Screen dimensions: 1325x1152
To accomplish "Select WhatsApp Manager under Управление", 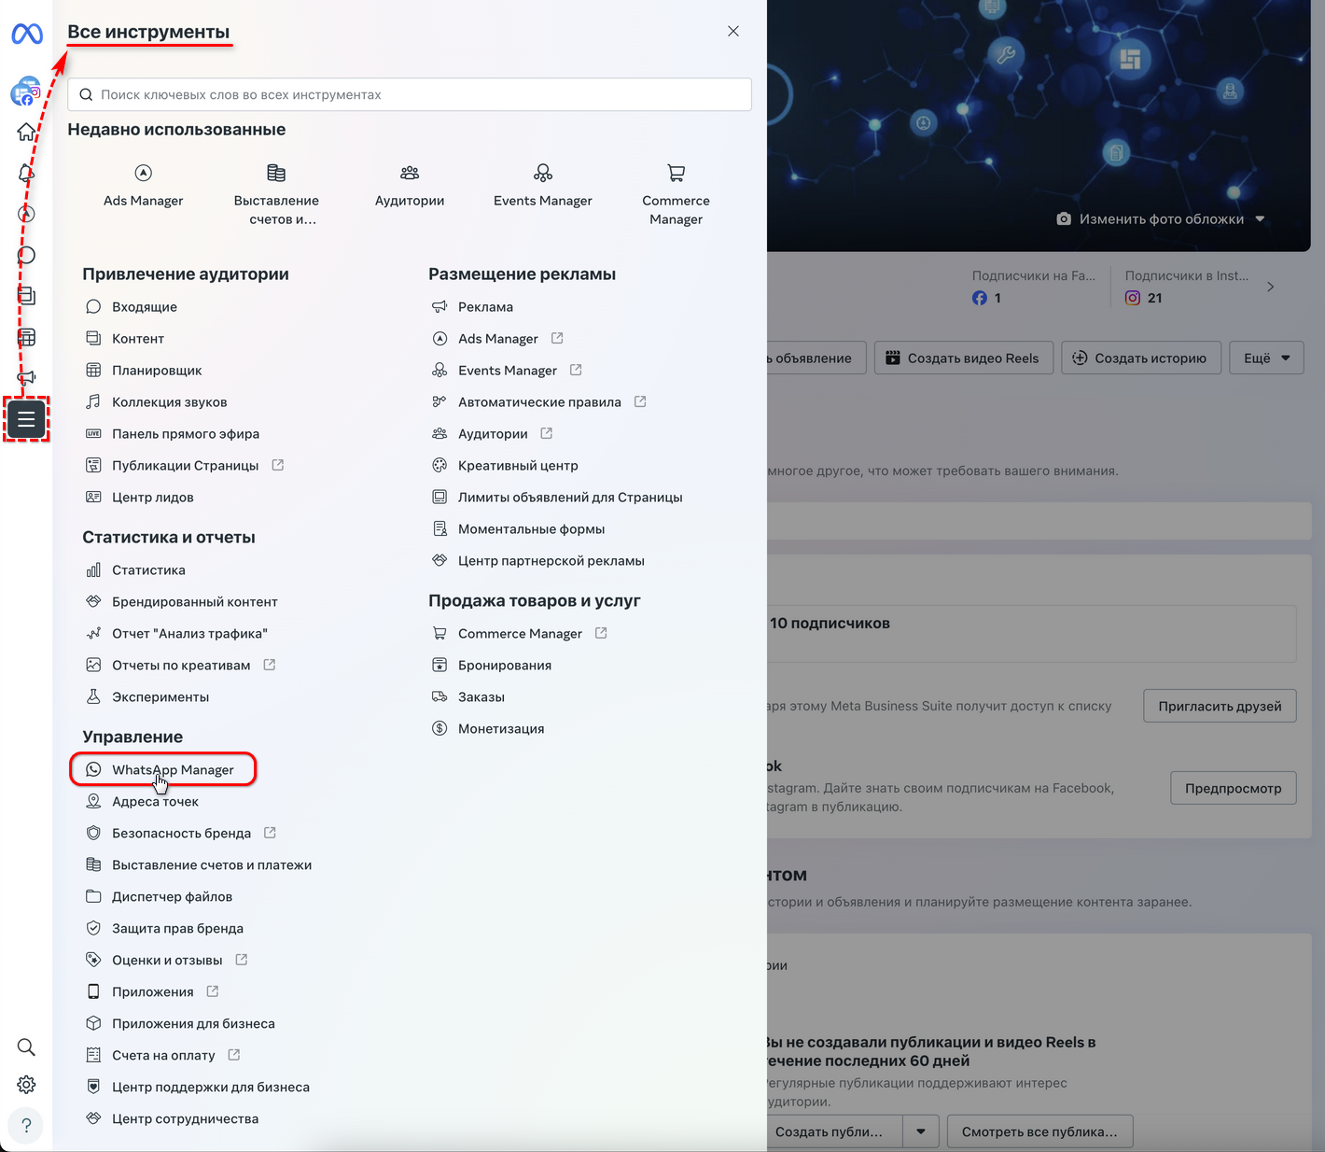I will [x=173, y=769].
